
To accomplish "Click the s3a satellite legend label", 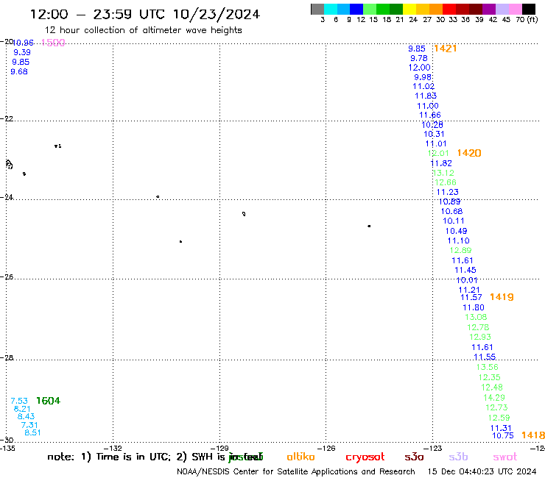I will (414, 457).
